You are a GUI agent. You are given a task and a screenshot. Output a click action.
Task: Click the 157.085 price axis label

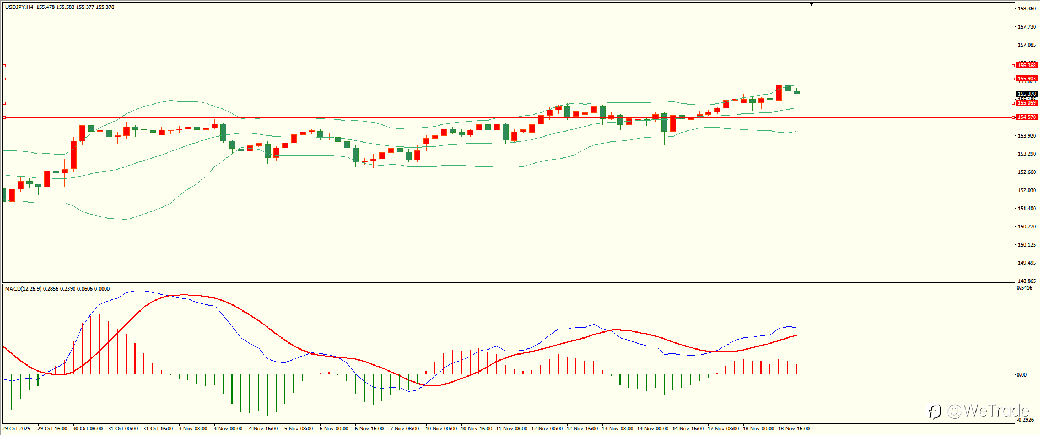1027,45
